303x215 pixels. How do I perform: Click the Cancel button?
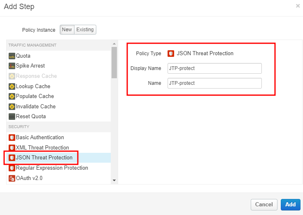(264, 205)
